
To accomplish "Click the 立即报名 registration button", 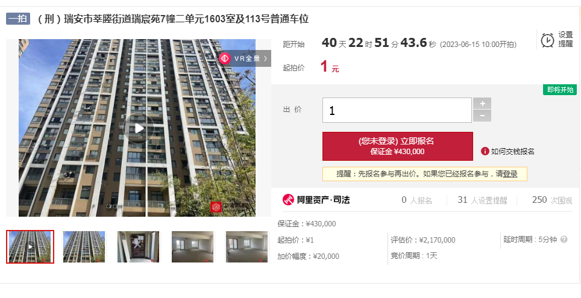I will tap(398, 146).
